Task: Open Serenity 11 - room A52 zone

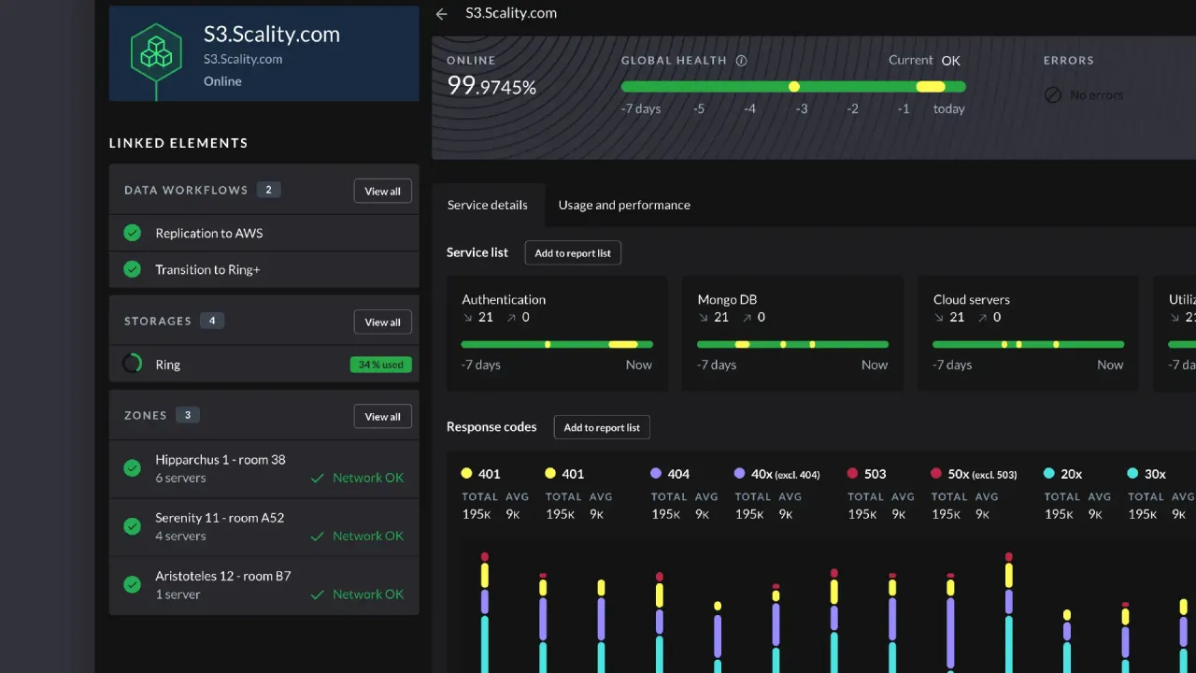Action: point(263,526)
